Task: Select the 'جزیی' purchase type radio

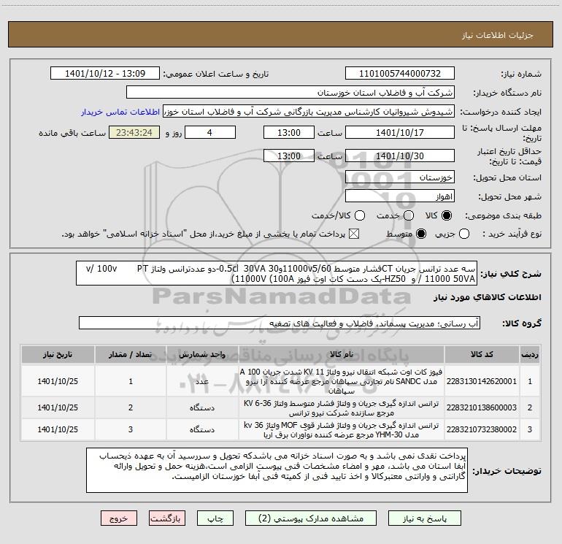Action: pos(463,234)
